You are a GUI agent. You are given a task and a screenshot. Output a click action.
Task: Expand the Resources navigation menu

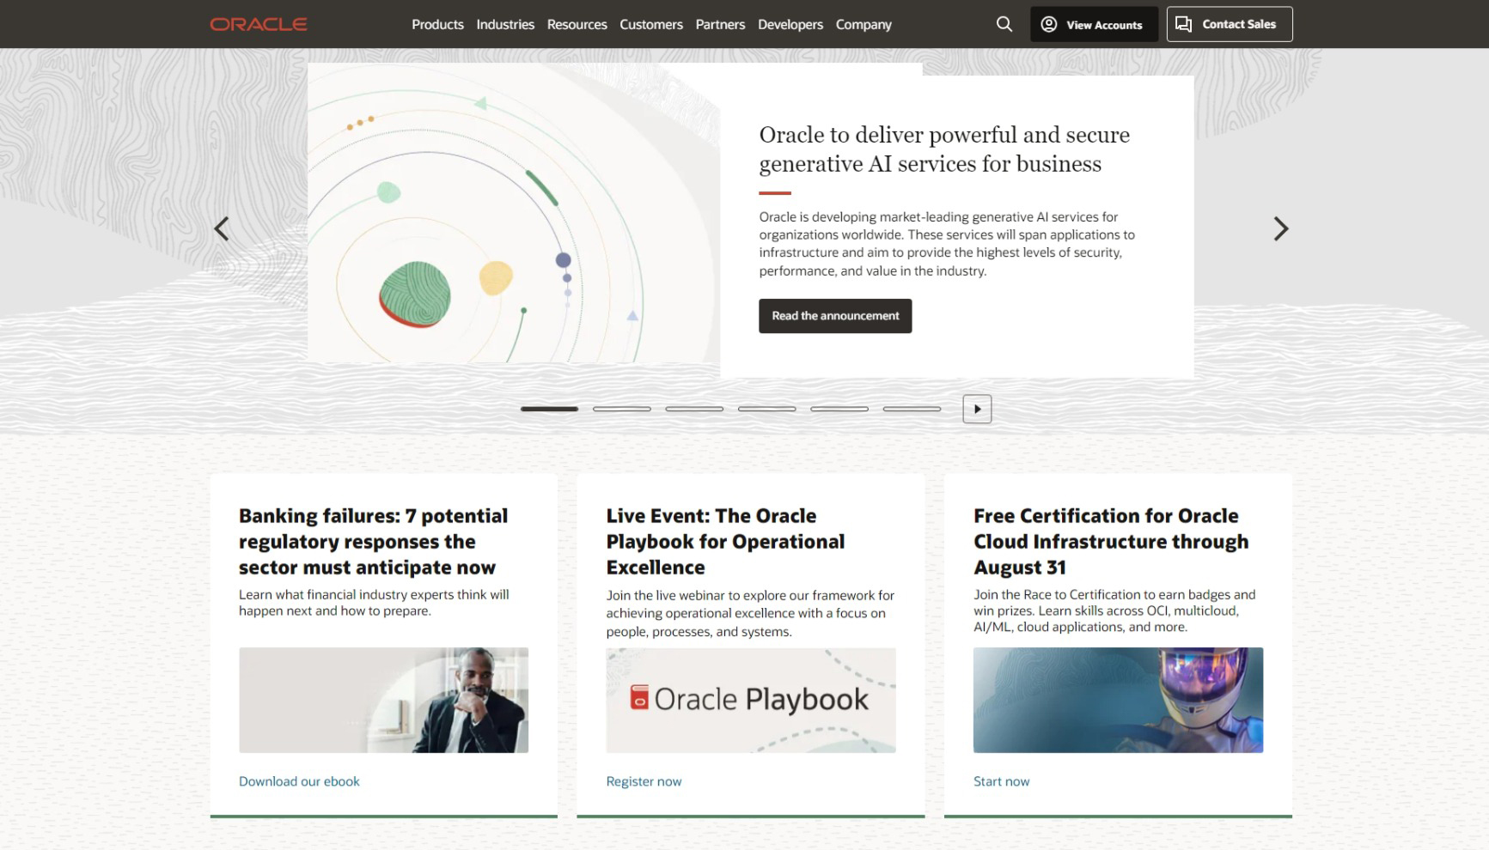click(x=577, y=25)
